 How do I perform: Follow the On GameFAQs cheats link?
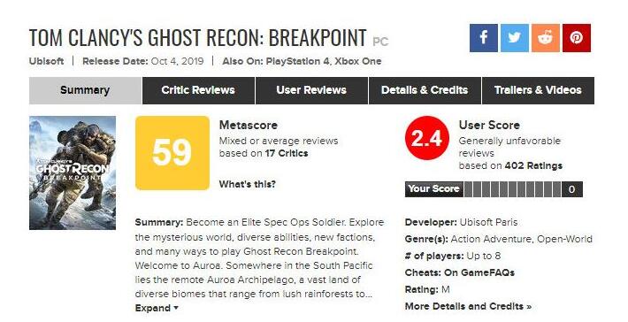point(479,272)
